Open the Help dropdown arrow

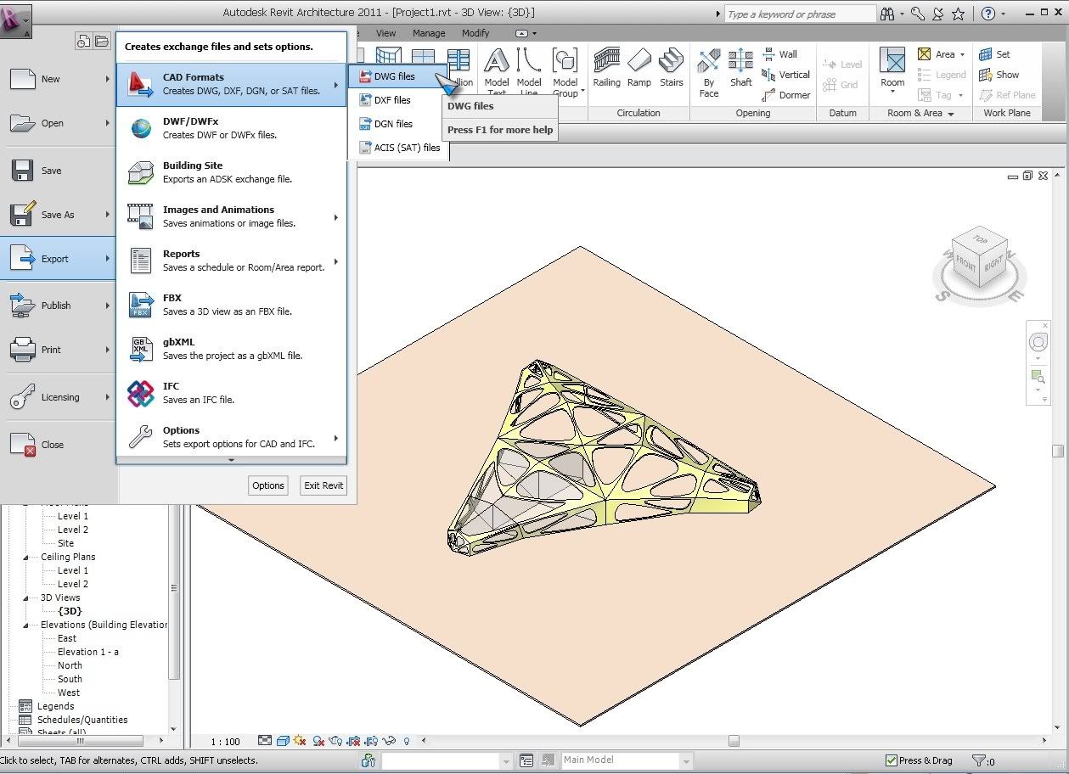coord(1003,14)
